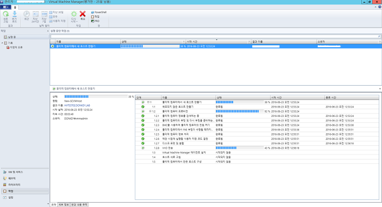Click the job row's 38% progress bar

click(150, 46)
